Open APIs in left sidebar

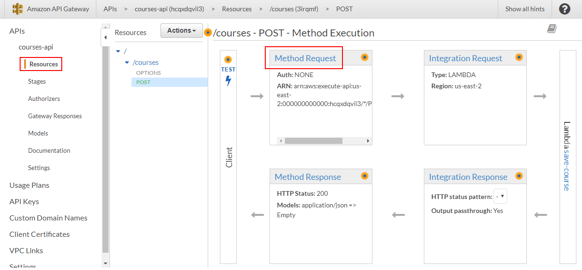click(x=17, y=31)
